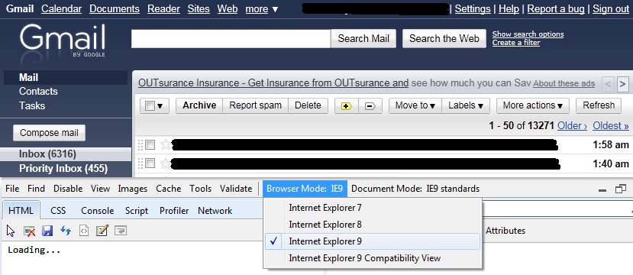Tick the checkbox of the 1:58 am email
633x275 pixels.
tap(150, 144)
